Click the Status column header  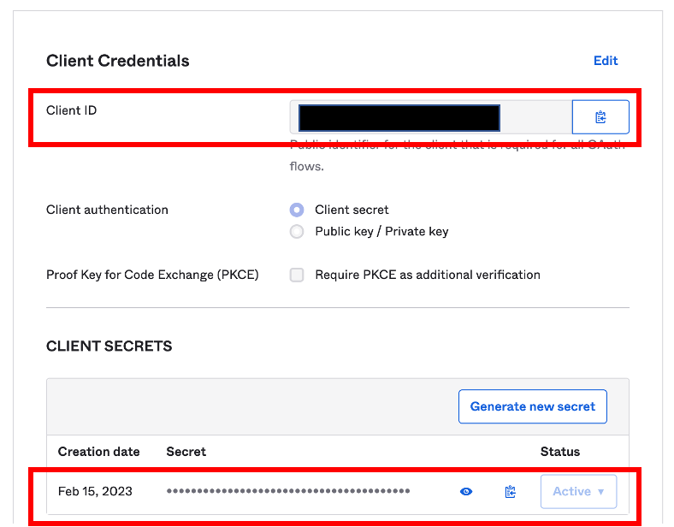[559, 452]
